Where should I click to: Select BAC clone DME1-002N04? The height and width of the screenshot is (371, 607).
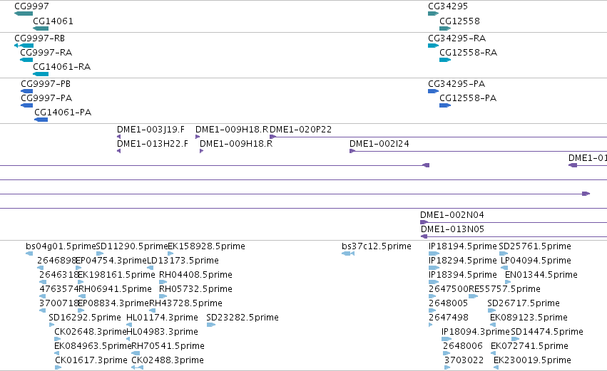click(x=452, y=215)
